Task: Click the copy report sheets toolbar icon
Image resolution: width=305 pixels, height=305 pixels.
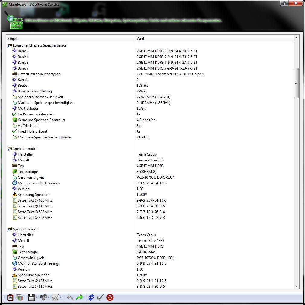Action: pos(20,297)
